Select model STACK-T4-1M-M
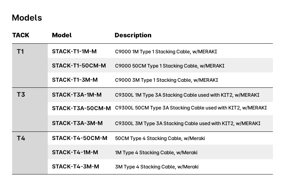 pos(75,152)
